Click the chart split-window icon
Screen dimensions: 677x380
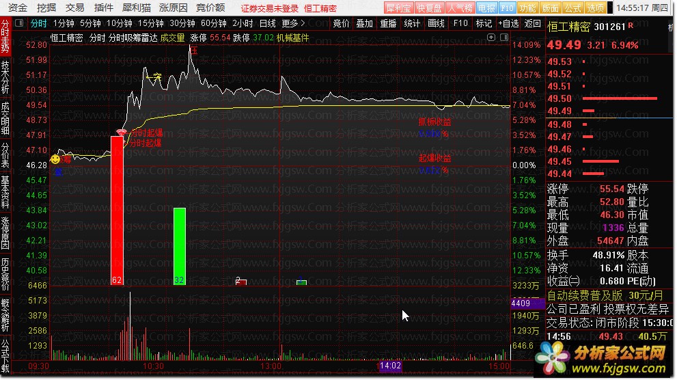click(x=504, y=38)
